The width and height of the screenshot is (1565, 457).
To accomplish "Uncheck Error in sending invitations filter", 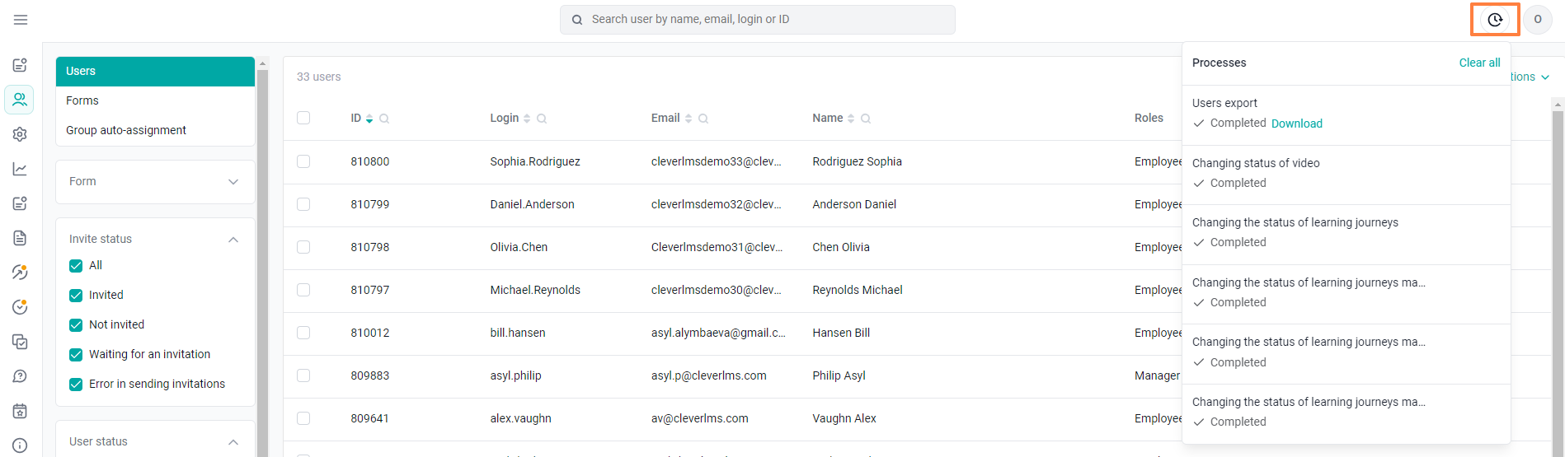I will pyautogui.click(x=76, y=384).
